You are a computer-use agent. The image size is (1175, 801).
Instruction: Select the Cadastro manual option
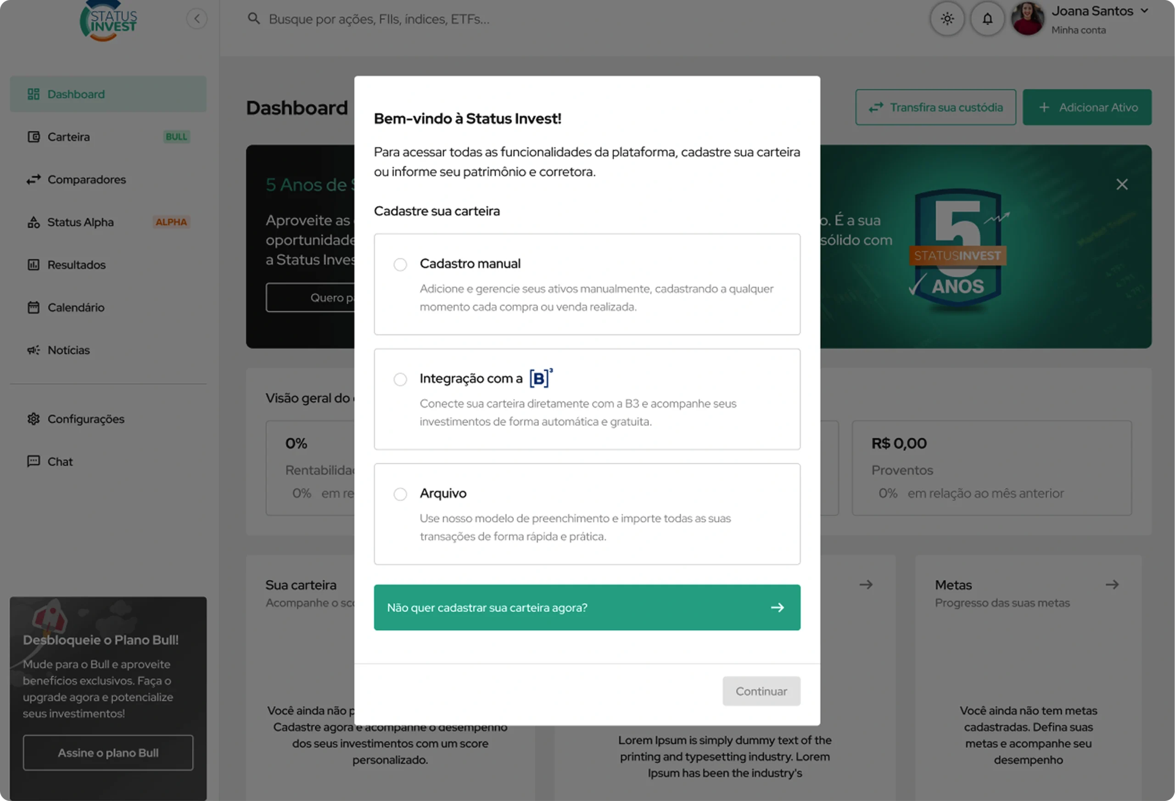click(x=400, y=264)
